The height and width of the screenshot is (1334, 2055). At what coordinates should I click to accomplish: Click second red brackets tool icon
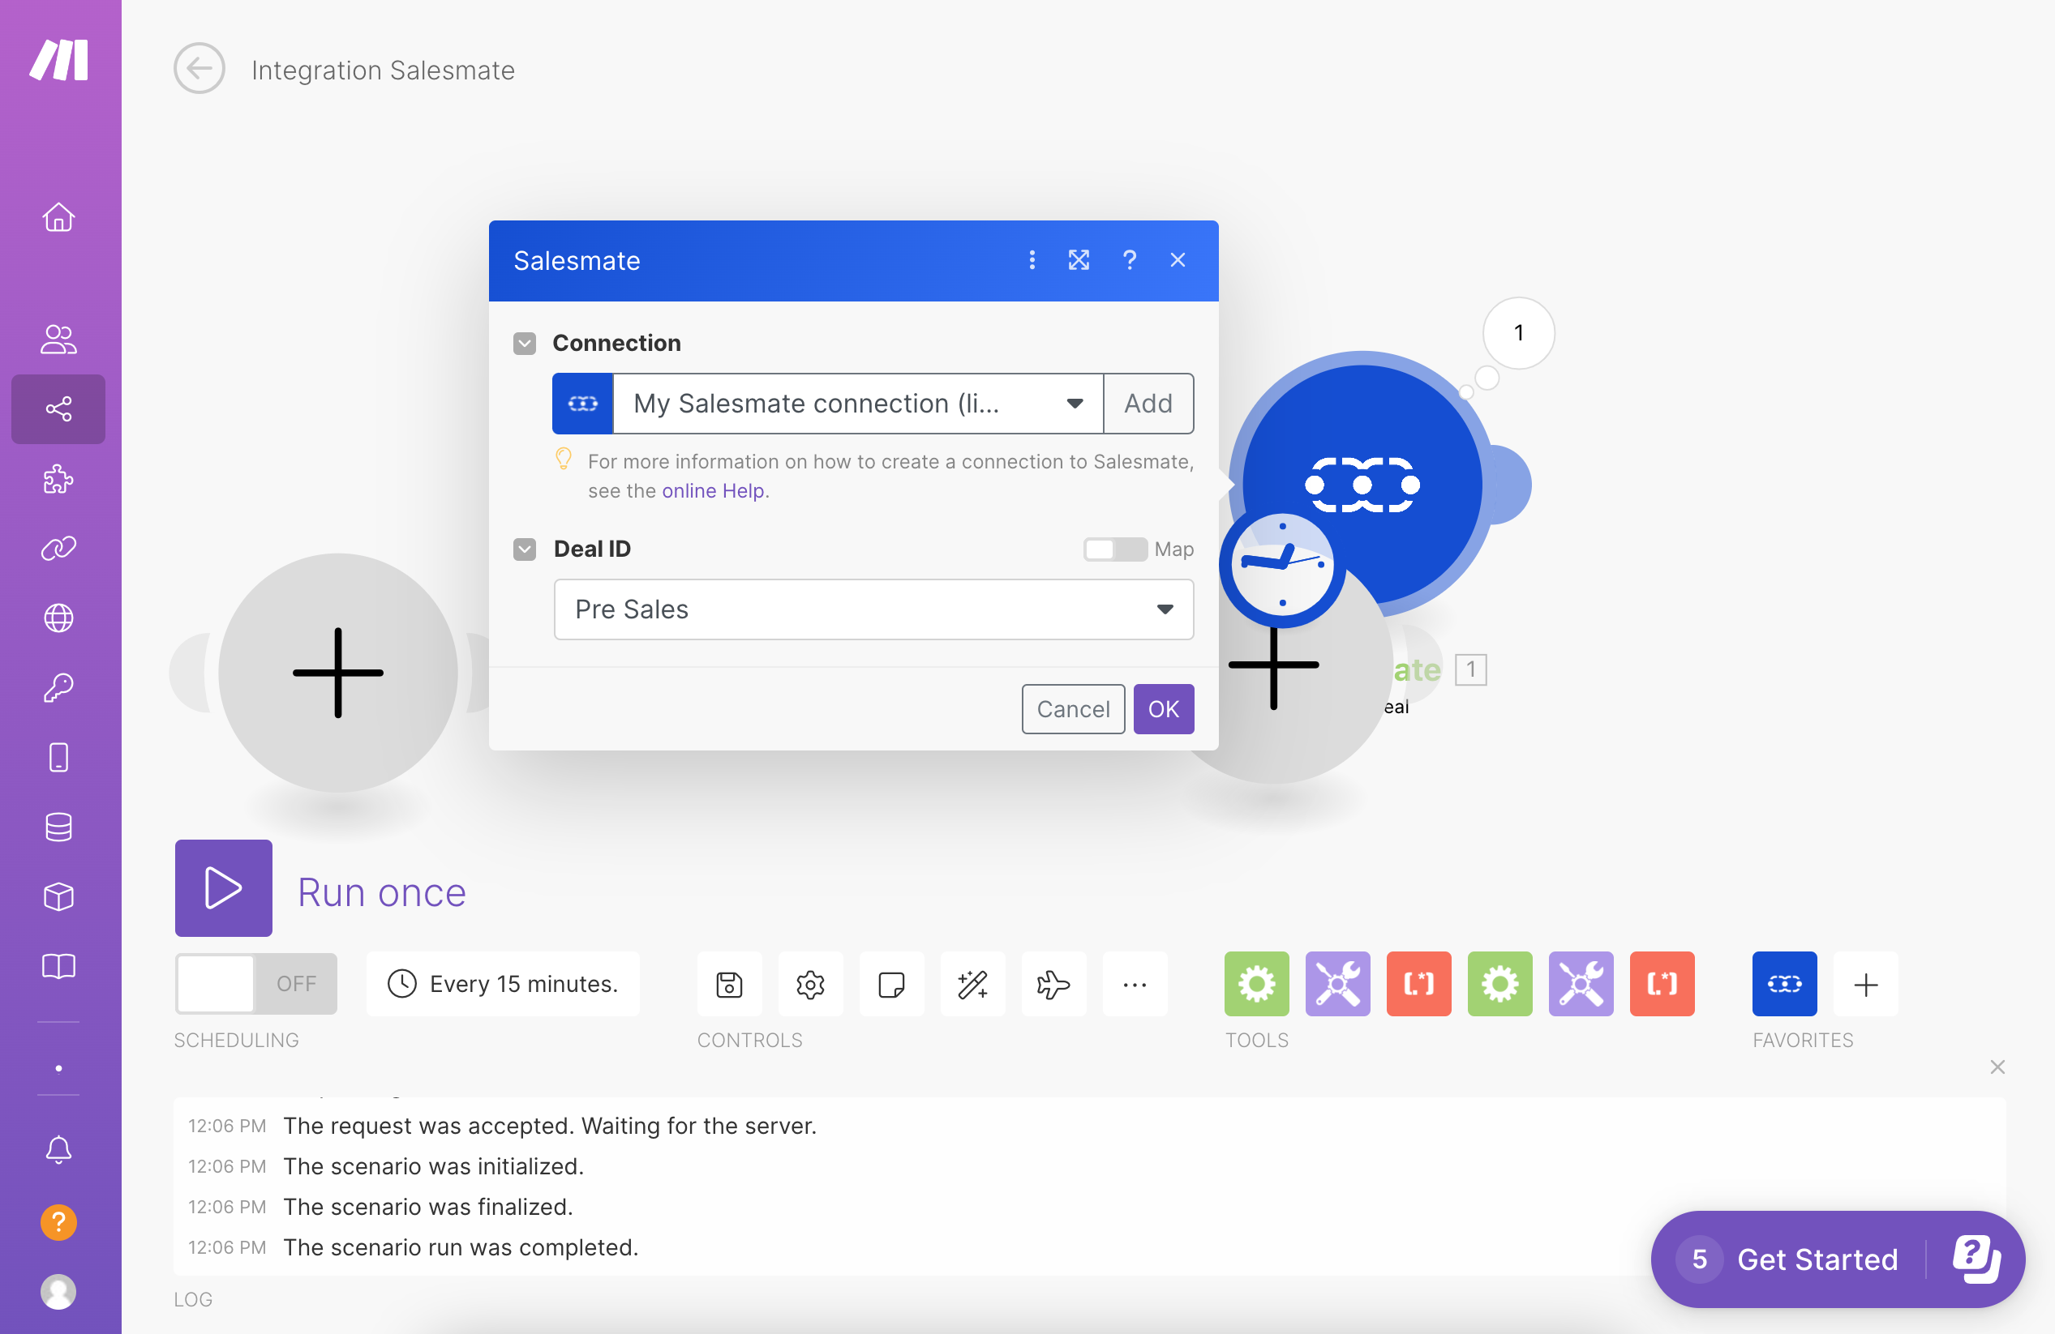pyautogui.click(x=1663, y=985)
